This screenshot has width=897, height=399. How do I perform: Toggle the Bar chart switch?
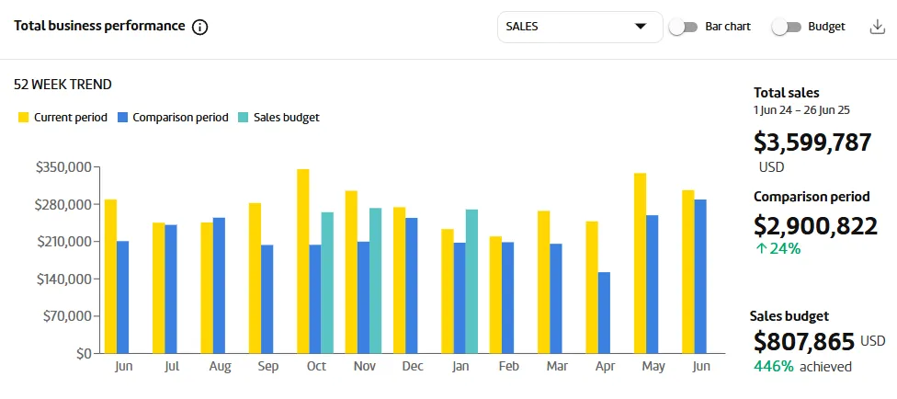coord(683,27)
